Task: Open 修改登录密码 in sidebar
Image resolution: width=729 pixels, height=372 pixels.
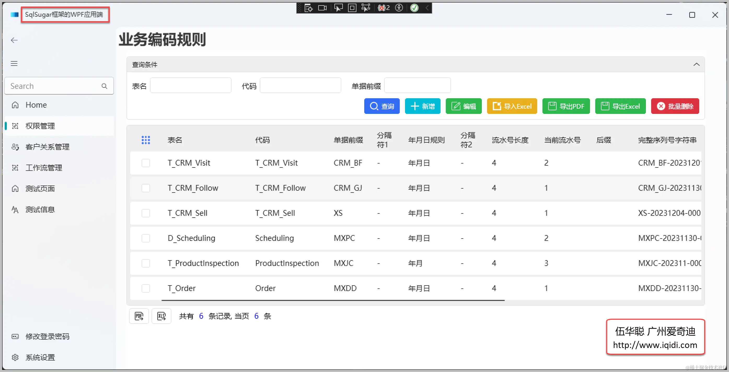Action: (x=47, y=336)
